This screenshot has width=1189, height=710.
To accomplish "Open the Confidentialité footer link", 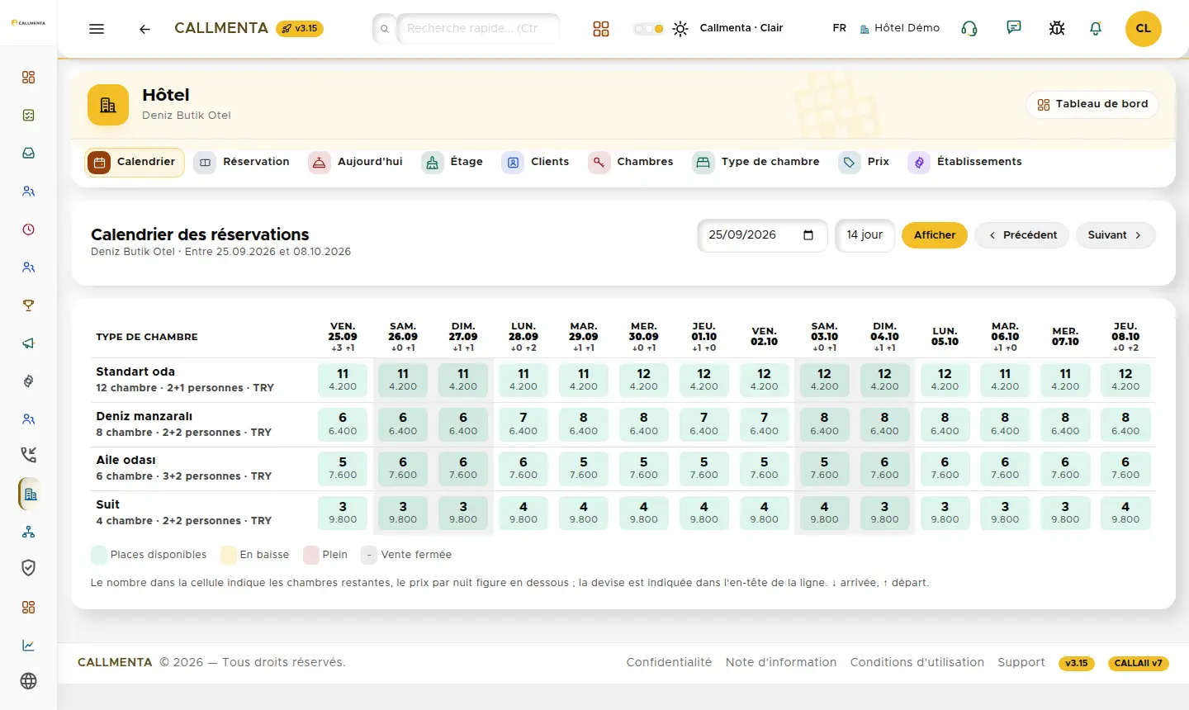I will (x=669, y=662).
